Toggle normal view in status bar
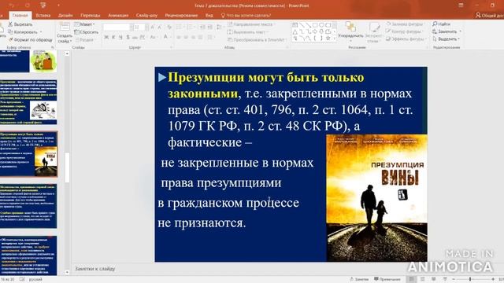Screen dimensions: 504x283 coord(411,279)
